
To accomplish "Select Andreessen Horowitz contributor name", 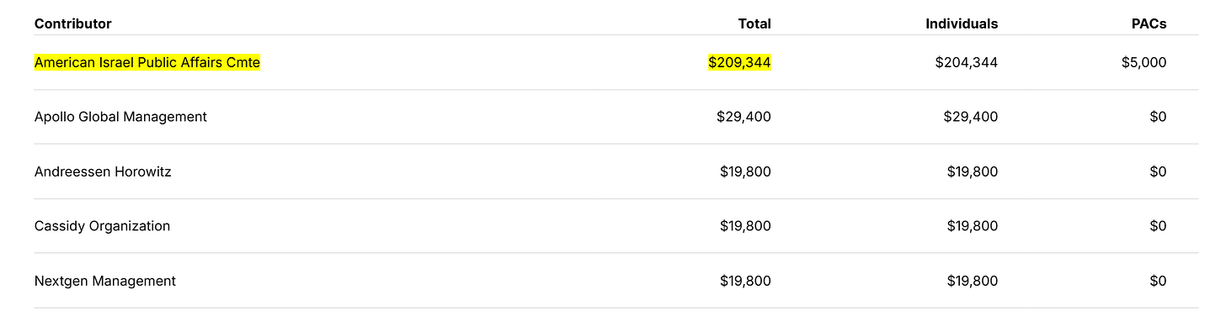I will (103, 171).
